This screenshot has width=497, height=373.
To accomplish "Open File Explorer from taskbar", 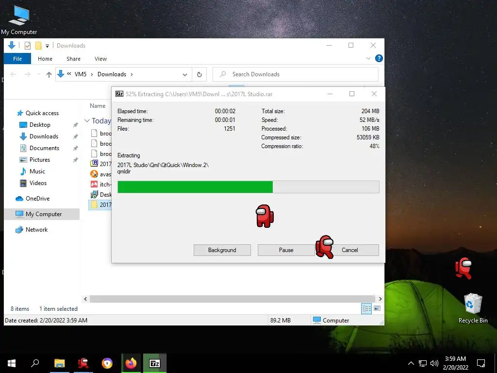I will point(59,363).
